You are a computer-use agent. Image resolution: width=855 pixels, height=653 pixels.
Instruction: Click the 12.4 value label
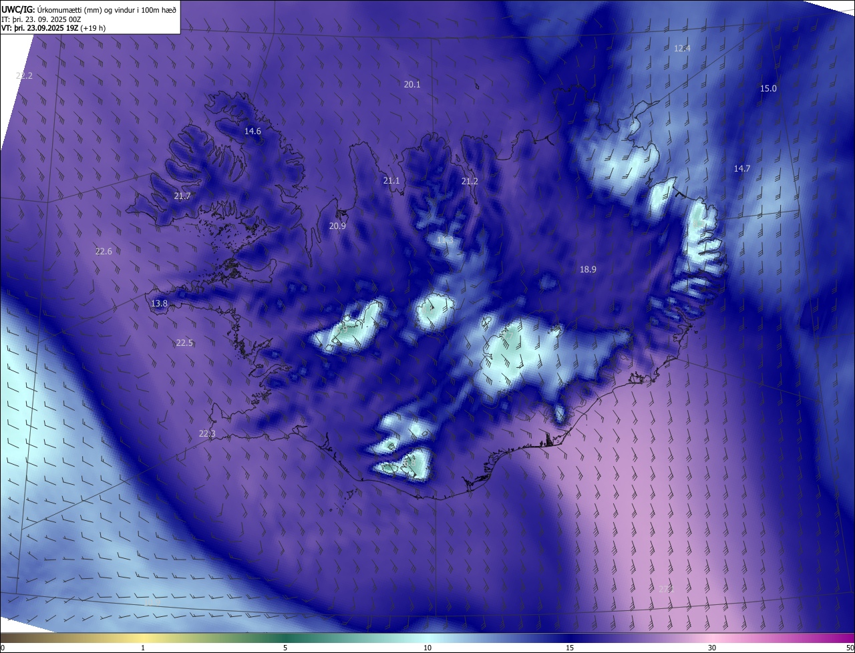682,48
